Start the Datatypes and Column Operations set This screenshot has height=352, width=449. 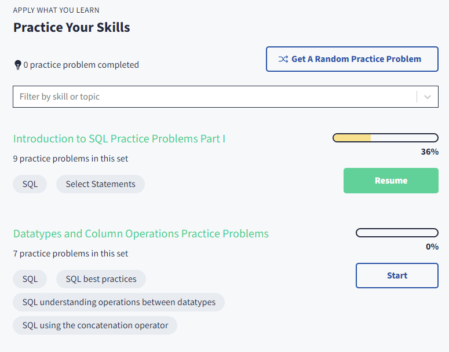point(397,276)
